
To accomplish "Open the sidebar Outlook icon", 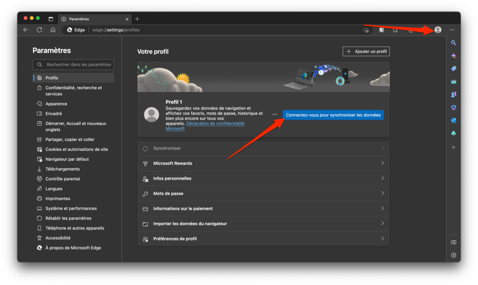I will click(453, 121).
